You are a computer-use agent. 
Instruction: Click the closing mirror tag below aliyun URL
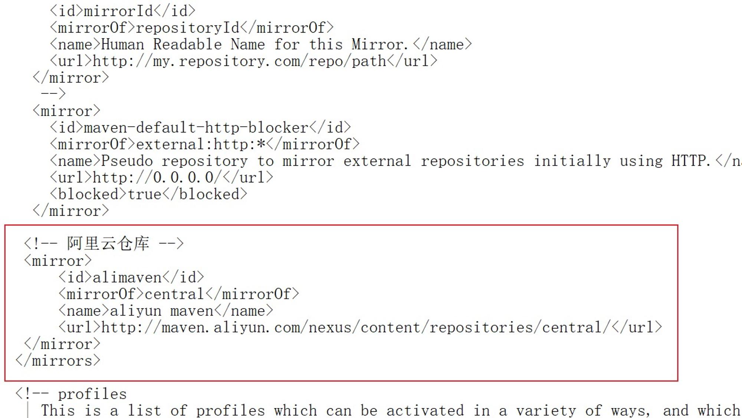pyautogui.click(x=62, y=344)
